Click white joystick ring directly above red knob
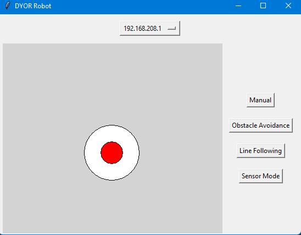The width and height of the screenshot is (301, 235). pyautogui.click(x=112, y=134)
